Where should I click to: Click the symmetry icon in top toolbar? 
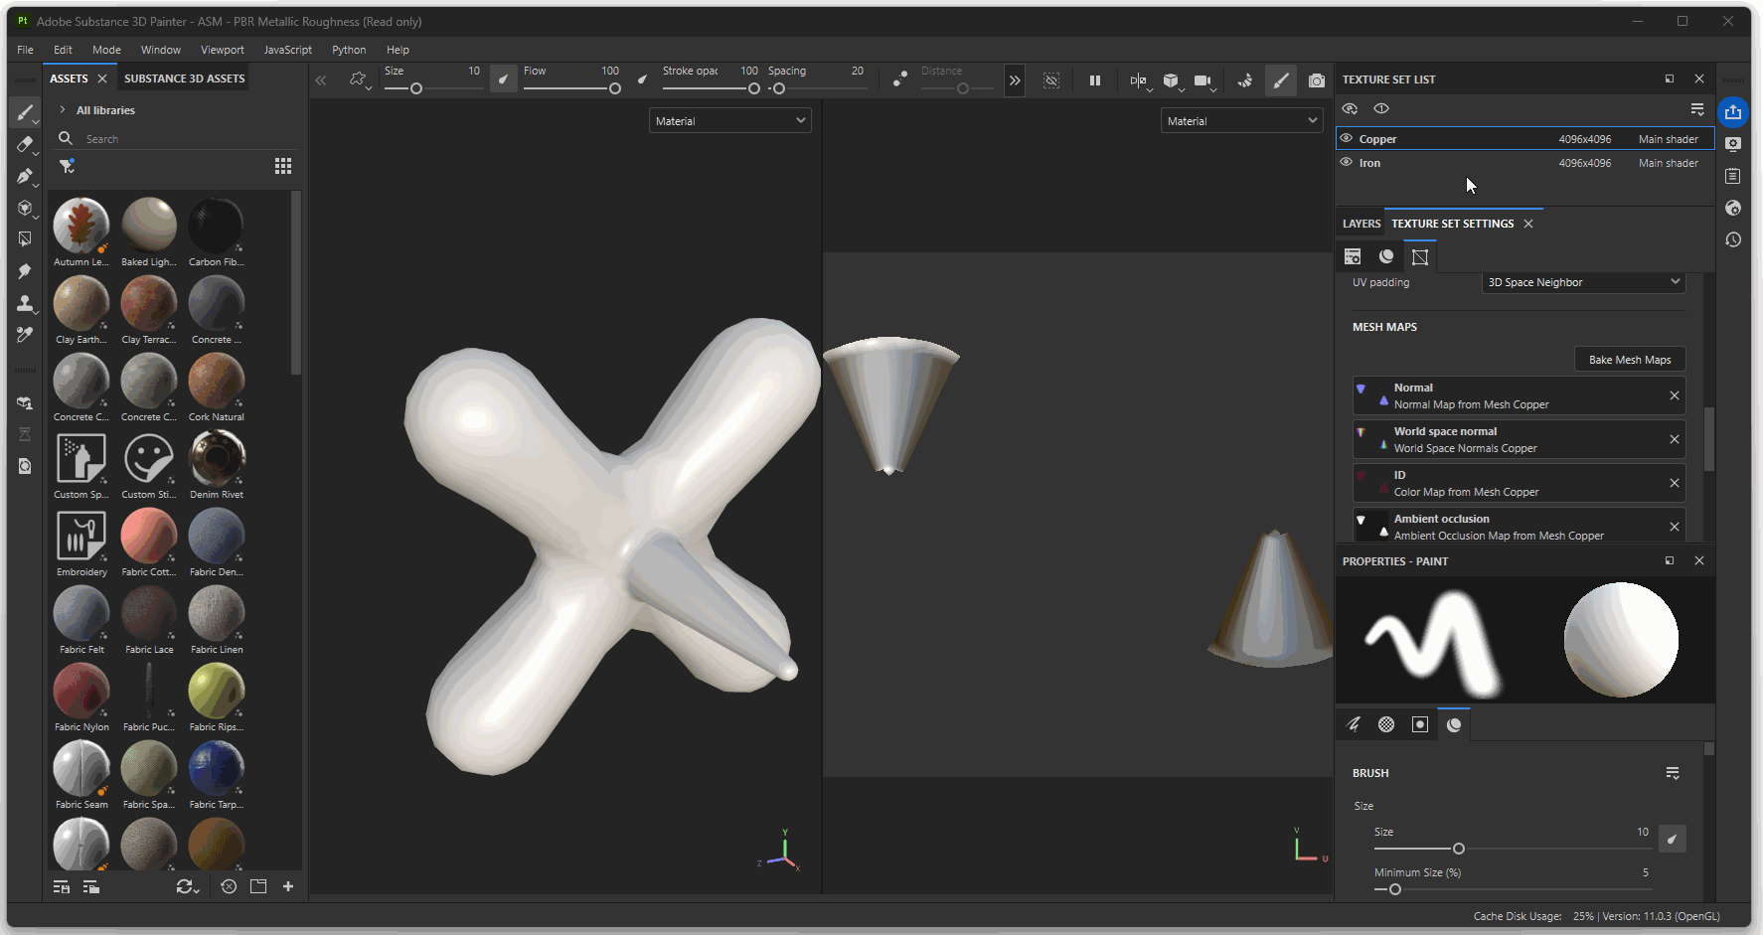pos(1138,80)
